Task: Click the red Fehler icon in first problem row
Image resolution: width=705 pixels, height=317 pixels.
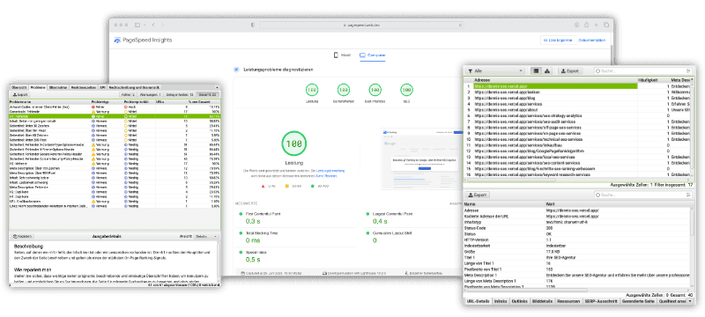Action: point(93,107)
